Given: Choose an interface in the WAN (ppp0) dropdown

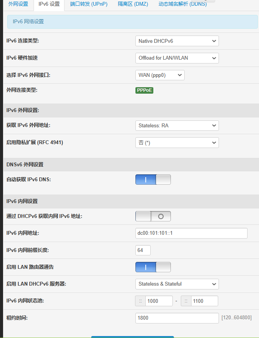Looking at the screenshot, I should click(160, 75).
